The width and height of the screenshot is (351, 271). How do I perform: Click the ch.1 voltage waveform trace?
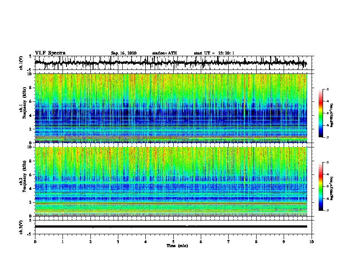(x=171, y=63)
